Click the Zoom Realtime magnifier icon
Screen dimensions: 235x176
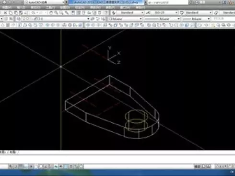56,13
